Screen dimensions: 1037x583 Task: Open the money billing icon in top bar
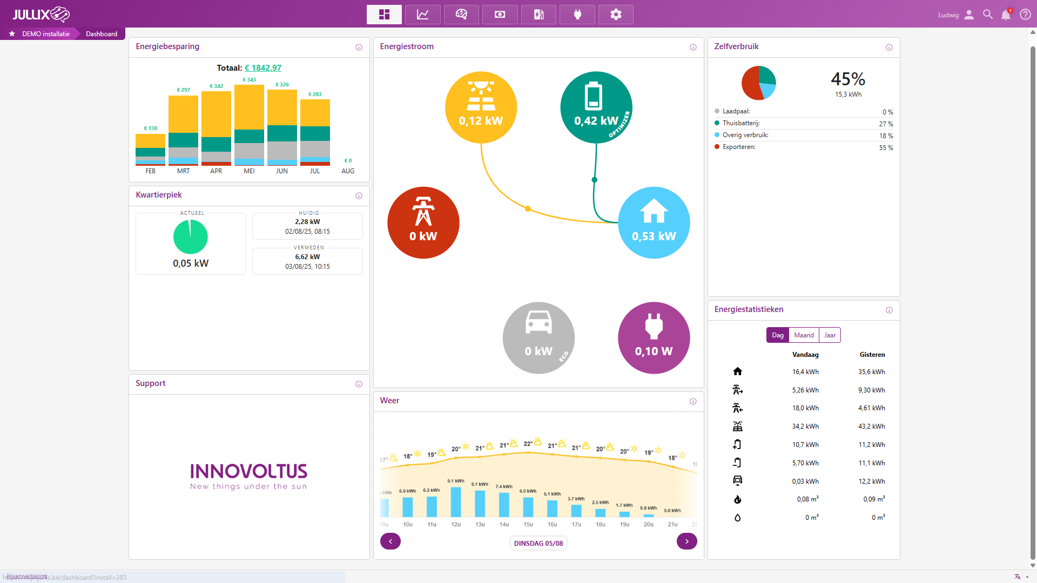click(x=500, y=15)
